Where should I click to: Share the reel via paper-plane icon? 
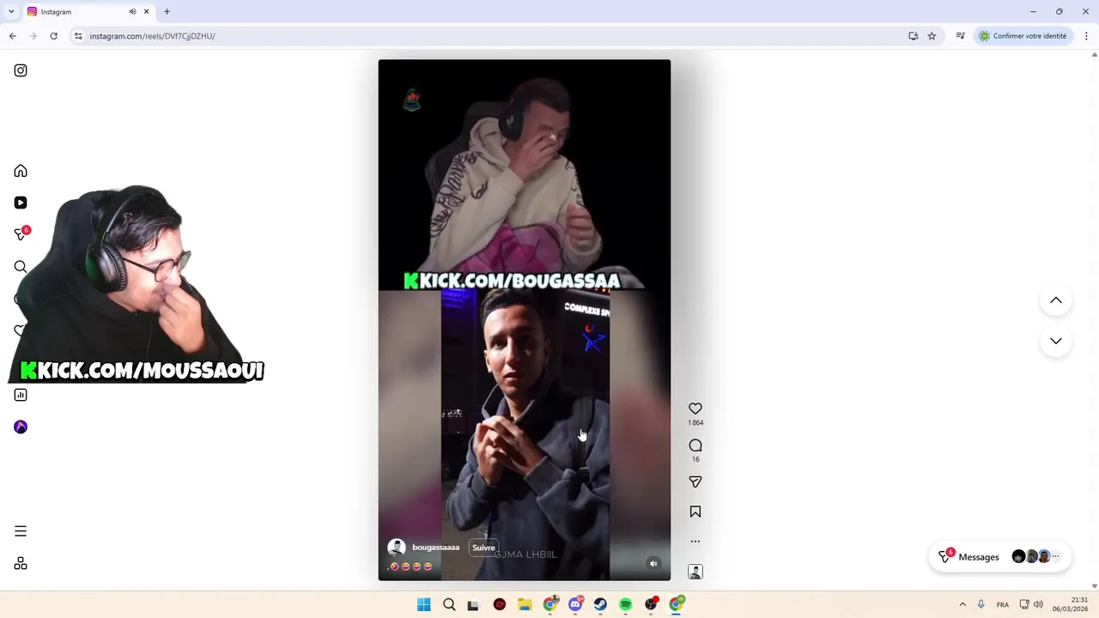695,482
